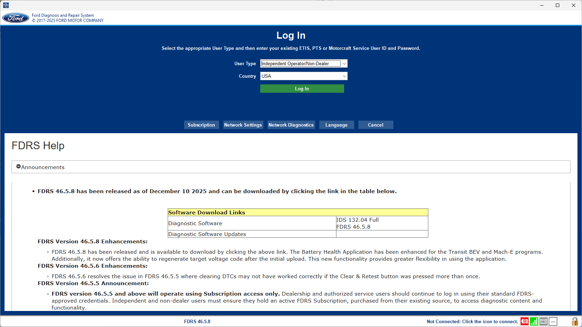This screenshot has height=327, width=582.
Task: Maximize the FDRS window
Action: [558, 5]
